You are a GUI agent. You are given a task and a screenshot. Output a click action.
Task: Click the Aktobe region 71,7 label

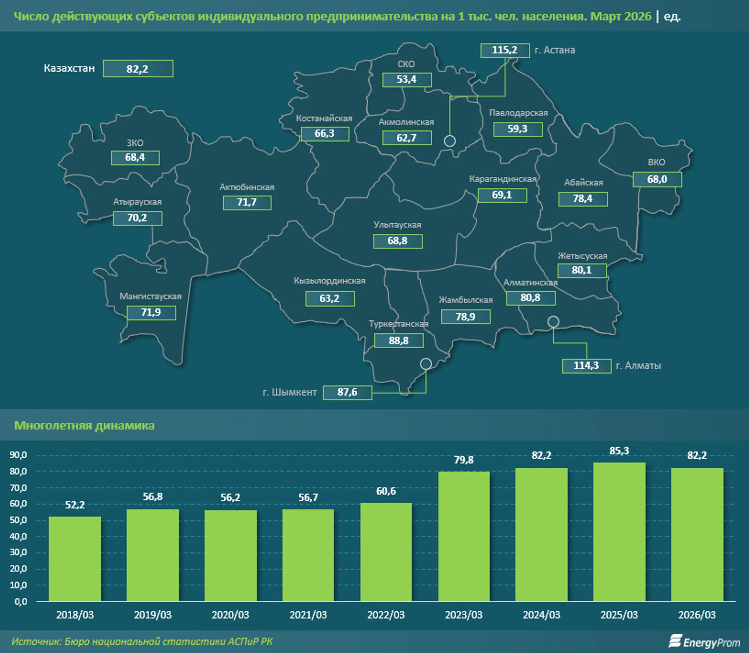click(247, 203)
